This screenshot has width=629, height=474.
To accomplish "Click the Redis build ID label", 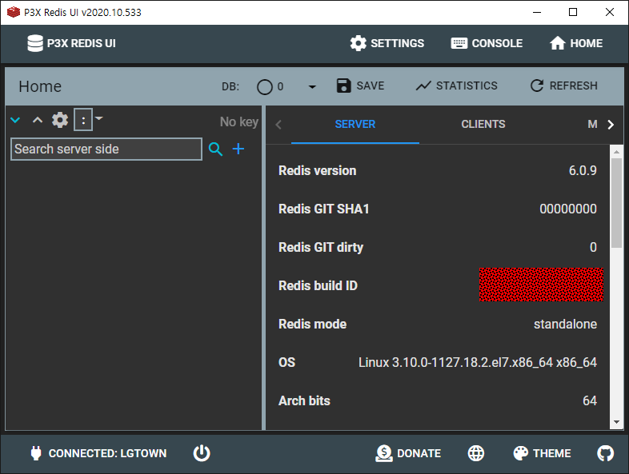I will click(x=319, y=285).
